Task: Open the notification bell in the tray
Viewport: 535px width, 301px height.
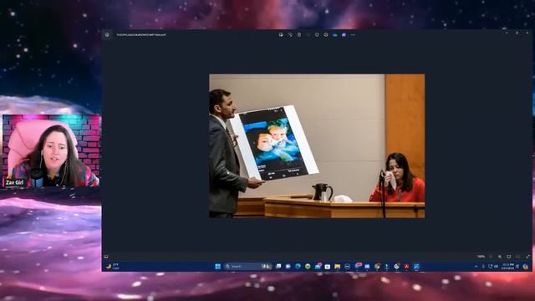Action: click(517, 266)
